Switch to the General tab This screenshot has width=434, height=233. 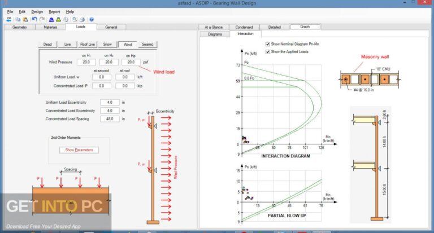[111, 27]
